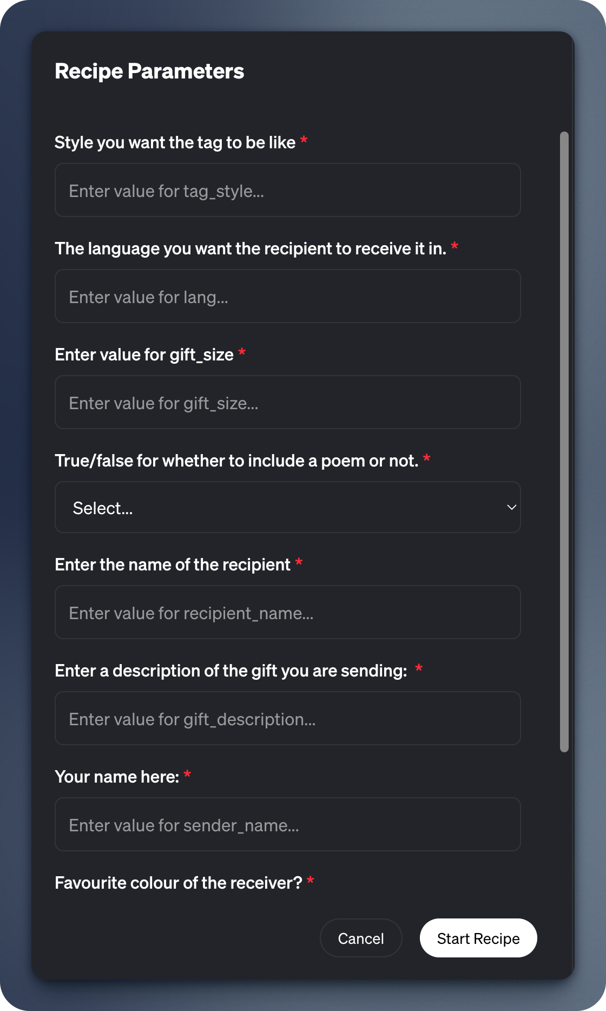Click the gift_description input box
The width and height of the screenshot is (606, 1011).
(287, 719)
